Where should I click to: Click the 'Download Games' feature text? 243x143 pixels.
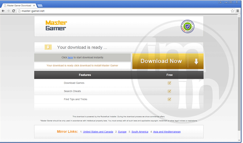pos(74,83)
